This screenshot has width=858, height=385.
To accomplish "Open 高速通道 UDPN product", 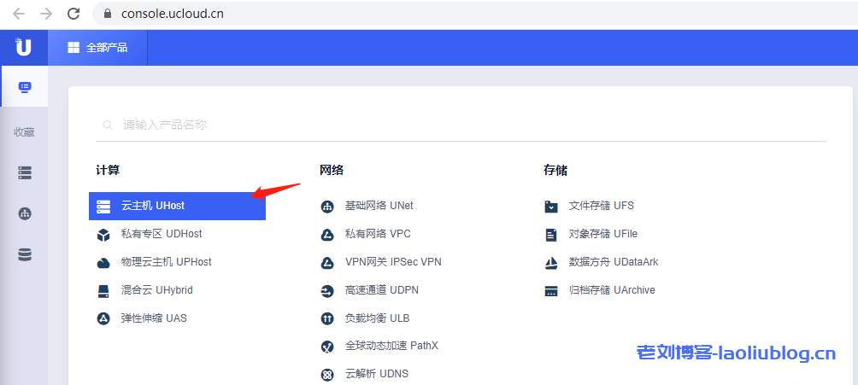I will (381, 290).
